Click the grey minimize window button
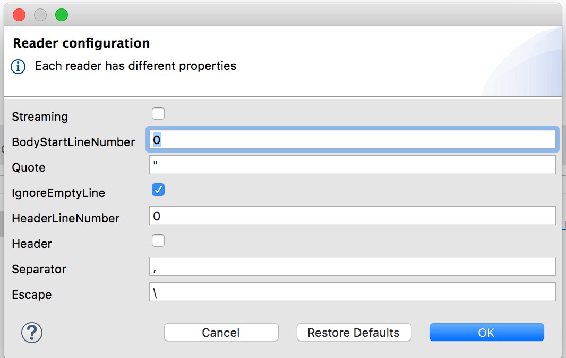This screenshot has height=358, width=566. point(40,15)
